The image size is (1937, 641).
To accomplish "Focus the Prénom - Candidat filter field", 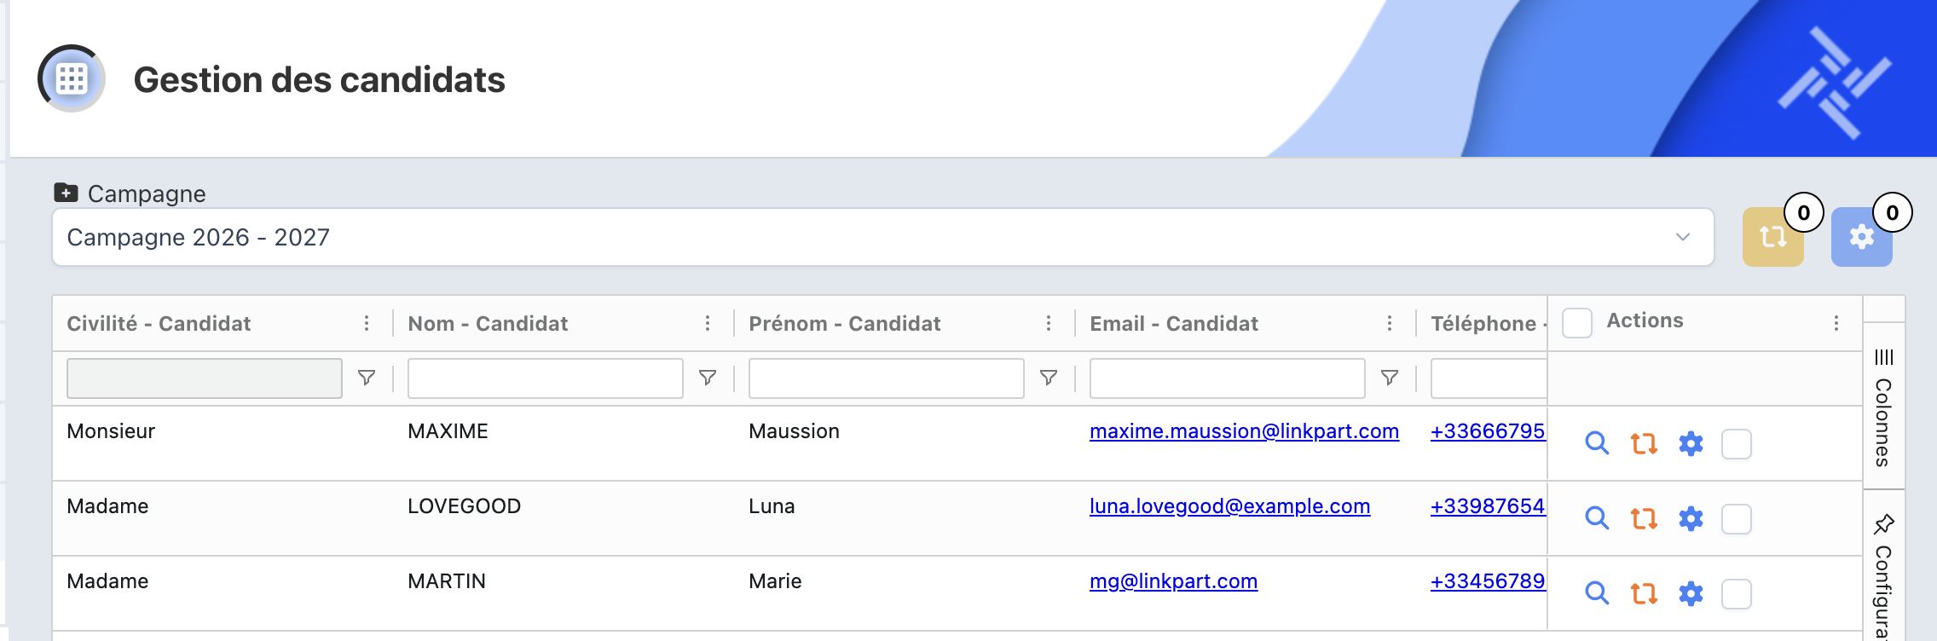I will click(887, 378).
